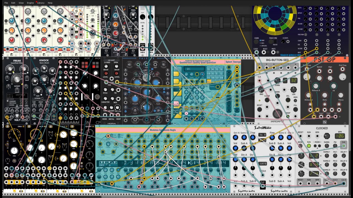353x198 pixels.
Task: Click the CLK 3 output jack on CLOCKED
Action: [344, 183]
